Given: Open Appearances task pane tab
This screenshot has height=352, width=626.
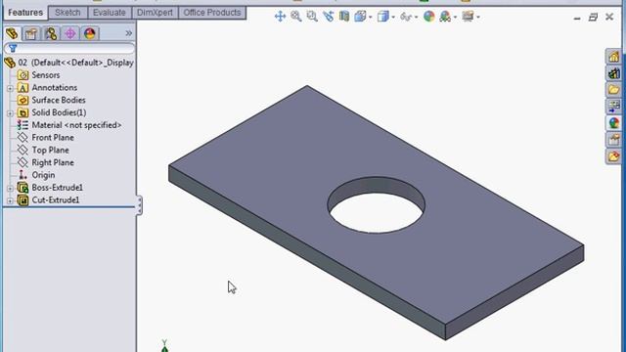Looking at the screenshot, I should (613, 123).
